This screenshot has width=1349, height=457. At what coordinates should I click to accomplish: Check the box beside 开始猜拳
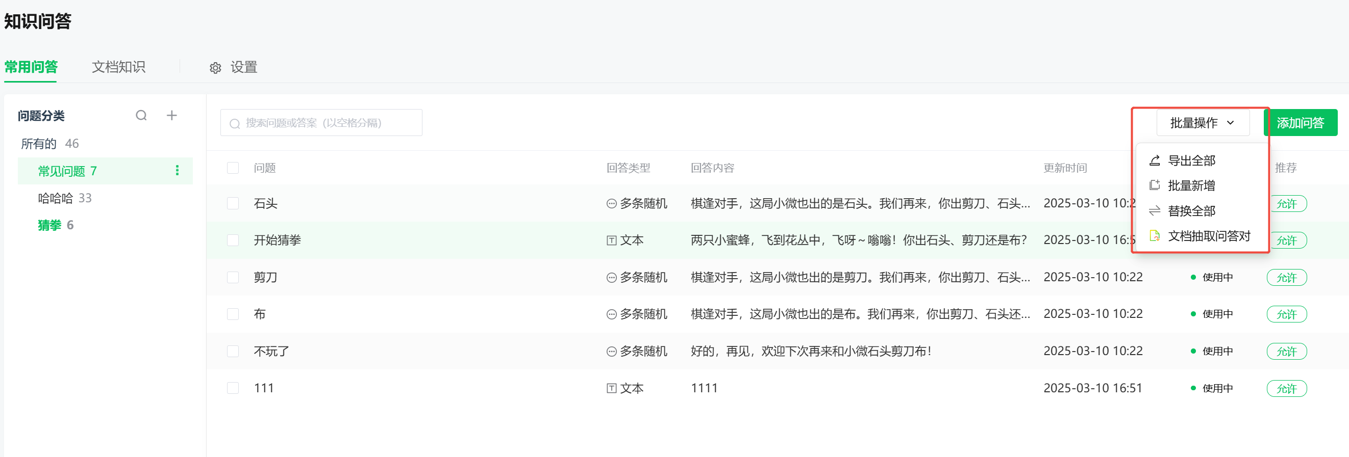click(x=233, y=240)
